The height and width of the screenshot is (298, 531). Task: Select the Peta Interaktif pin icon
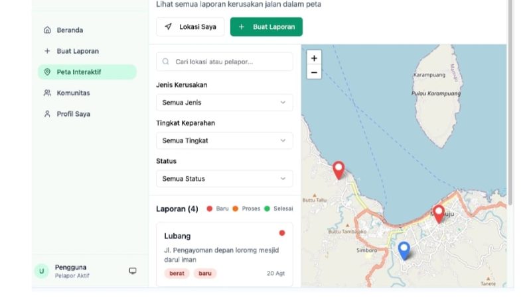(x=47, y=72)
